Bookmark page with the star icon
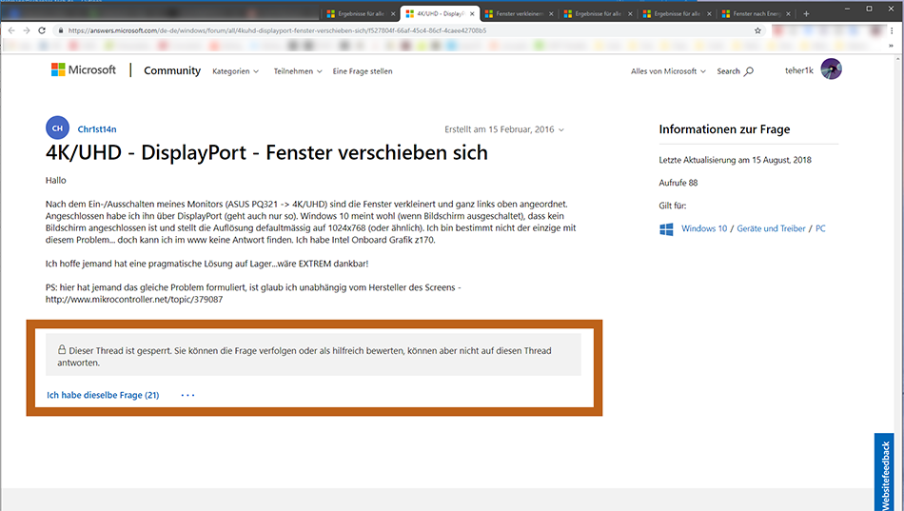The height and width of the screenshot is (511, 904). 757,30
